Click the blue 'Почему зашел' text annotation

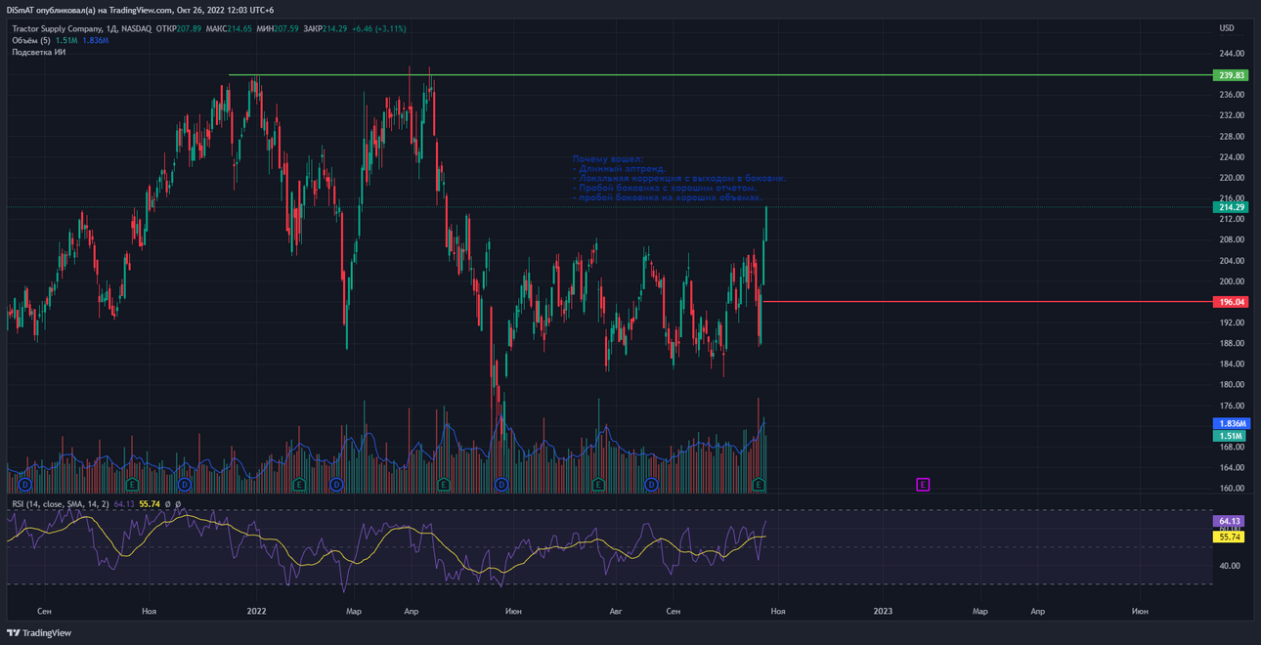click(678, 178)
